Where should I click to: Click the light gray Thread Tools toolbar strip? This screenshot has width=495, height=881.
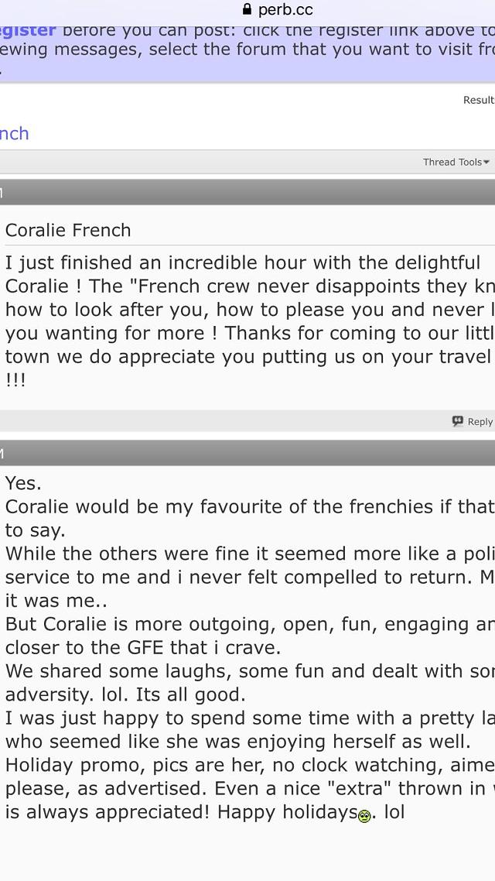click(247, 162)
